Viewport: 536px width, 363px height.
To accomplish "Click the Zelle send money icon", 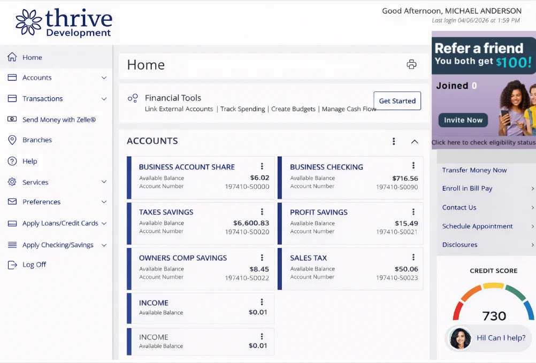I will [12, 119].
